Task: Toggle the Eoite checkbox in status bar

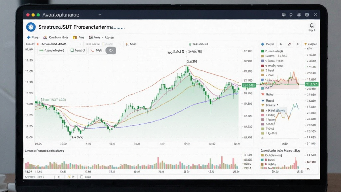Action: (82, 177)
